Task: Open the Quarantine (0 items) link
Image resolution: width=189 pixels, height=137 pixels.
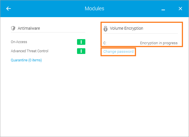Action: click(x=26, y=60)
